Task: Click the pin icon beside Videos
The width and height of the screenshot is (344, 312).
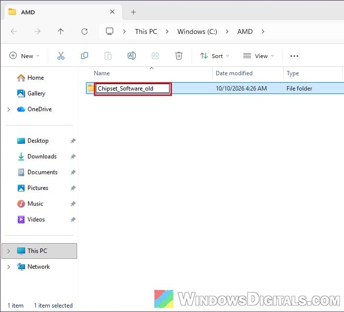Action: (x=73, y=219)
